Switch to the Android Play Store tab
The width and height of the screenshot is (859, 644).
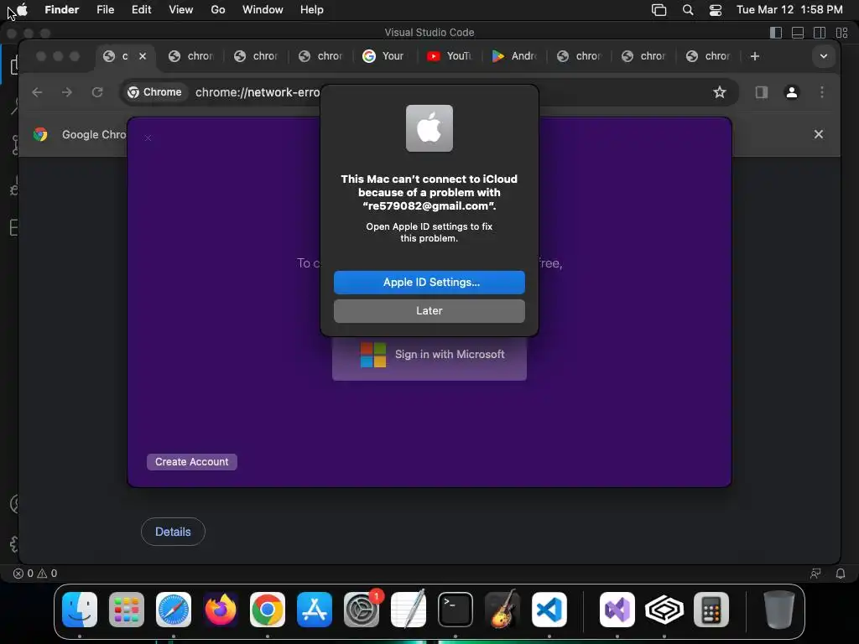(514, 56)
